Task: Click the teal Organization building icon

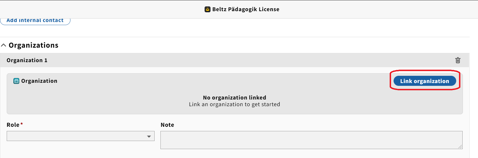Action: click(16, 81)
